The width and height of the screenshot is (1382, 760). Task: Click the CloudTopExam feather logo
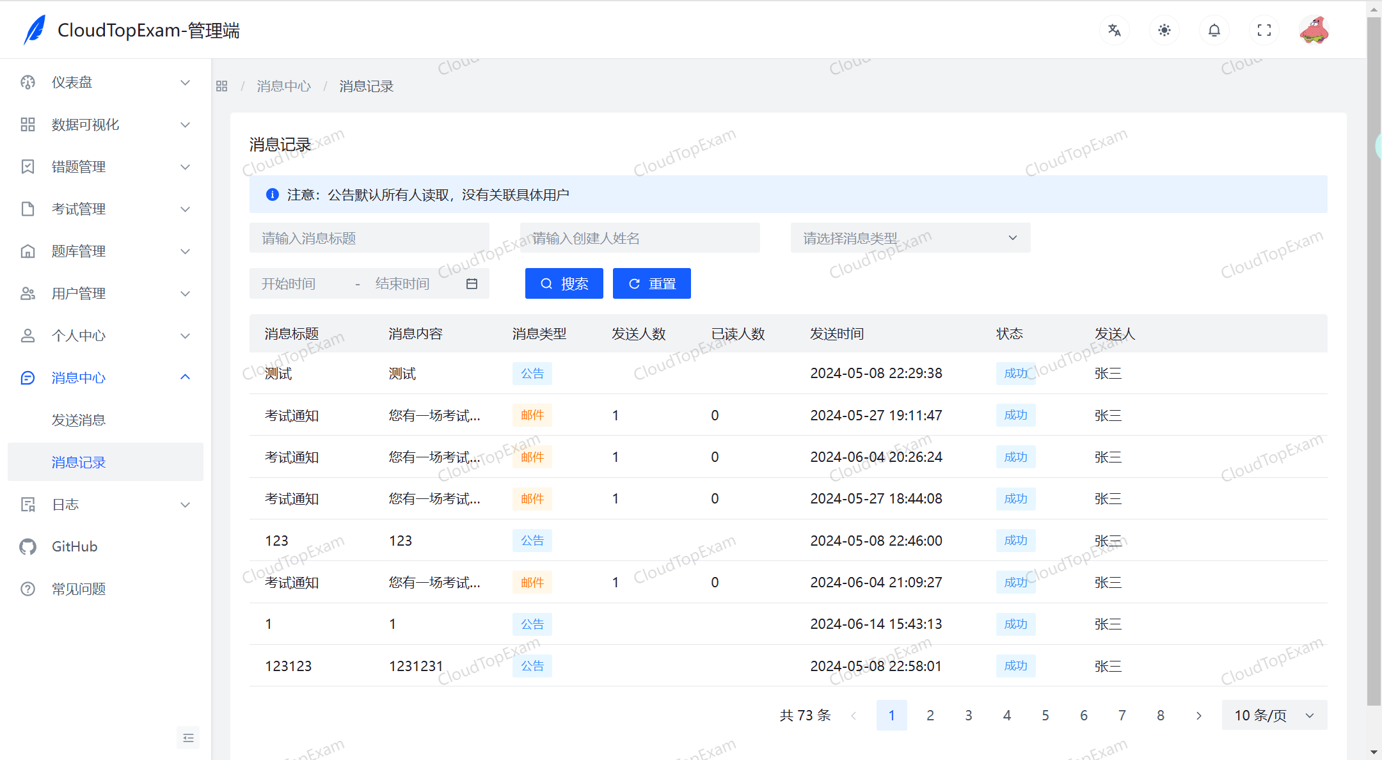[34, 29]
